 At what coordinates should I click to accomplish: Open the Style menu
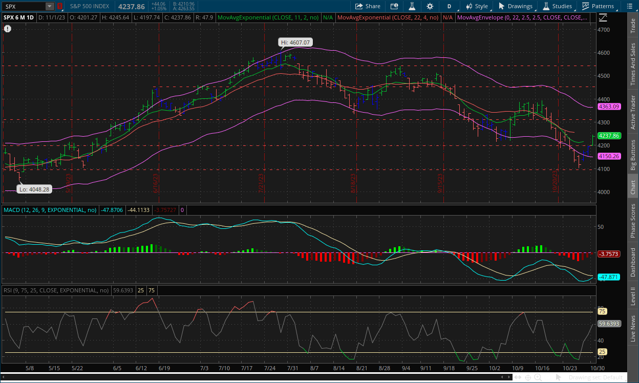[x=476, y=6]
